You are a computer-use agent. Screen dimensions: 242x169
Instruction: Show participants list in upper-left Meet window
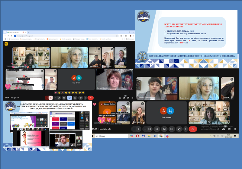124,98
